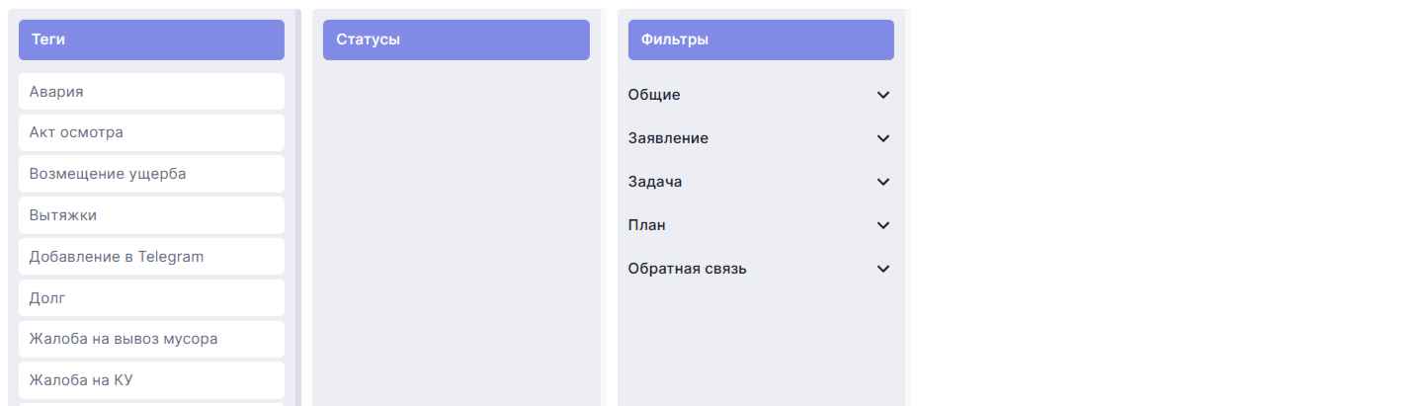Expand the Общие filter group

click(654, 95)
